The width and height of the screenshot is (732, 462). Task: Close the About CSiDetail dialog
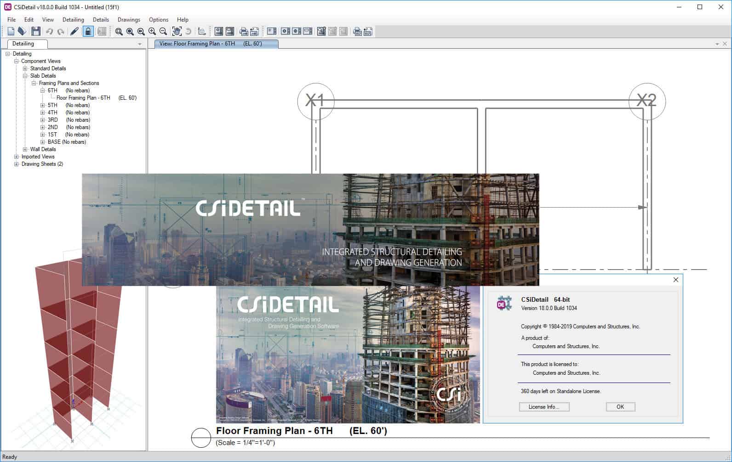click(675, 280)
